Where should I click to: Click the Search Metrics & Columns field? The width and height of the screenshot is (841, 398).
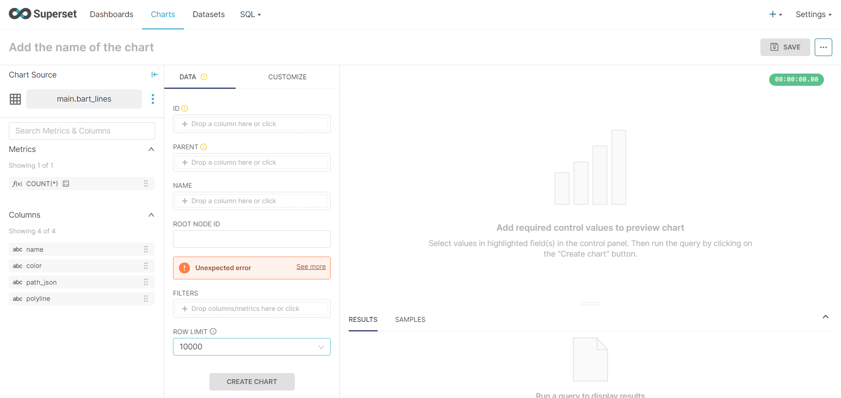[82, 131]
